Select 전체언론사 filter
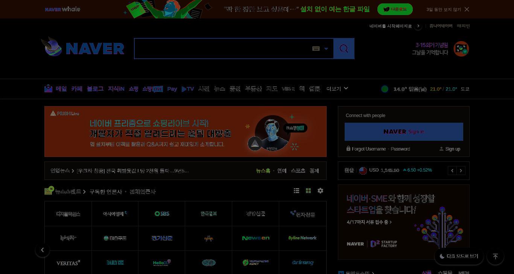Viewport: 514px width, 274px height. click(143, 192)
